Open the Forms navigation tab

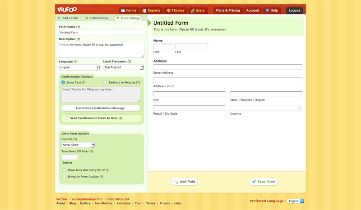(129, 10)
